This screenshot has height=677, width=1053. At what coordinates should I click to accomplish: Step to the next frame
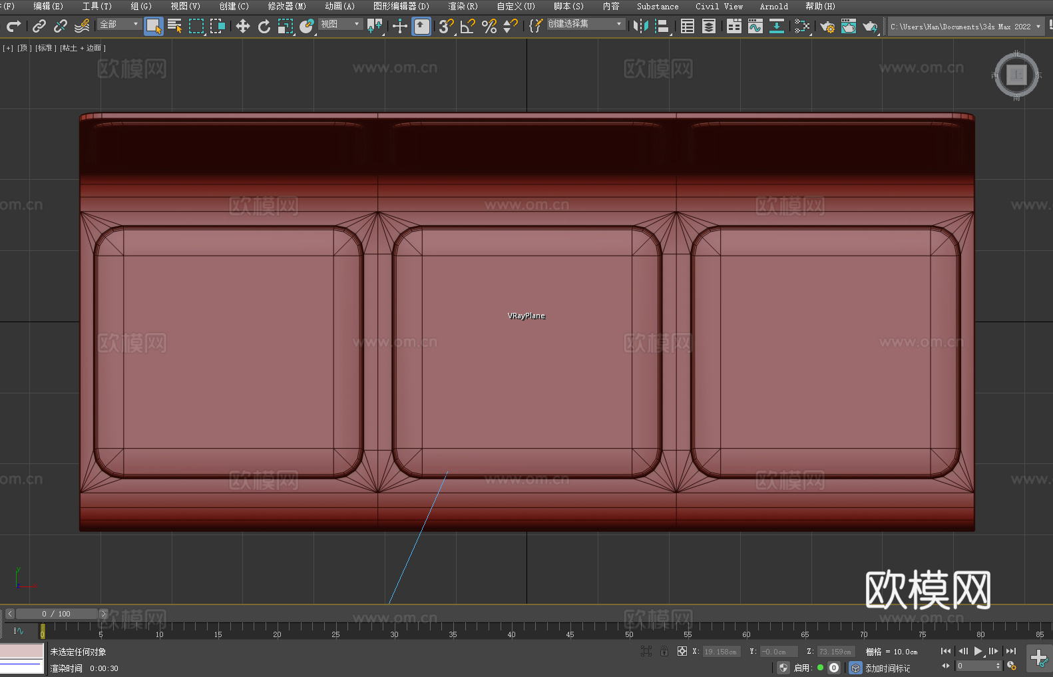[x=994, y=651]
